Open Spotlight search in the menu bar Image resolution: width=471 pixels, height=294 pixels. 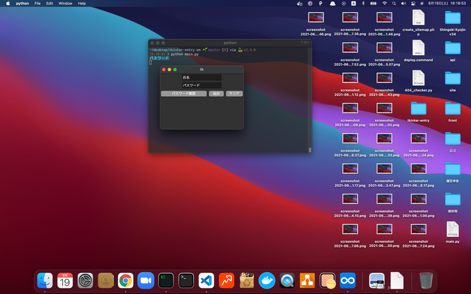[394, 3]
